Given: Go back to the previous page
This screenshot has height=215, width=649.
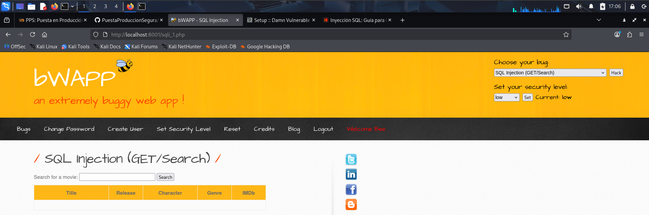Looking at the screenshot, I should [8, 34].
